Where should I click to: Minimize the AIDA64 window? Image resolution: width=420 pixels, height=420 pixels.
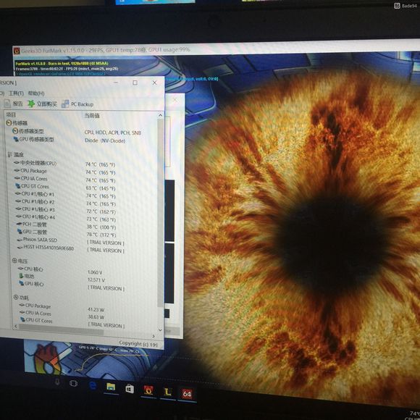pyautogui.click(x=116, y=83)
